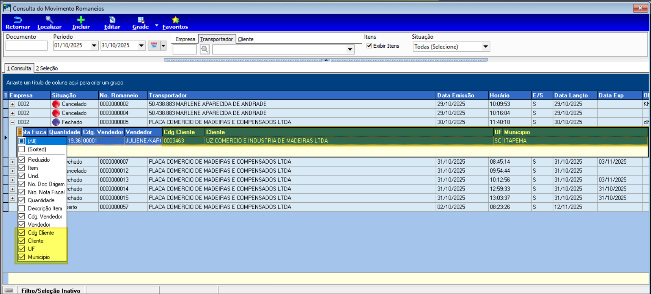Uncheck the Exibir Itens checkbox
Screen dimensions: 651x294
(369, 46)
